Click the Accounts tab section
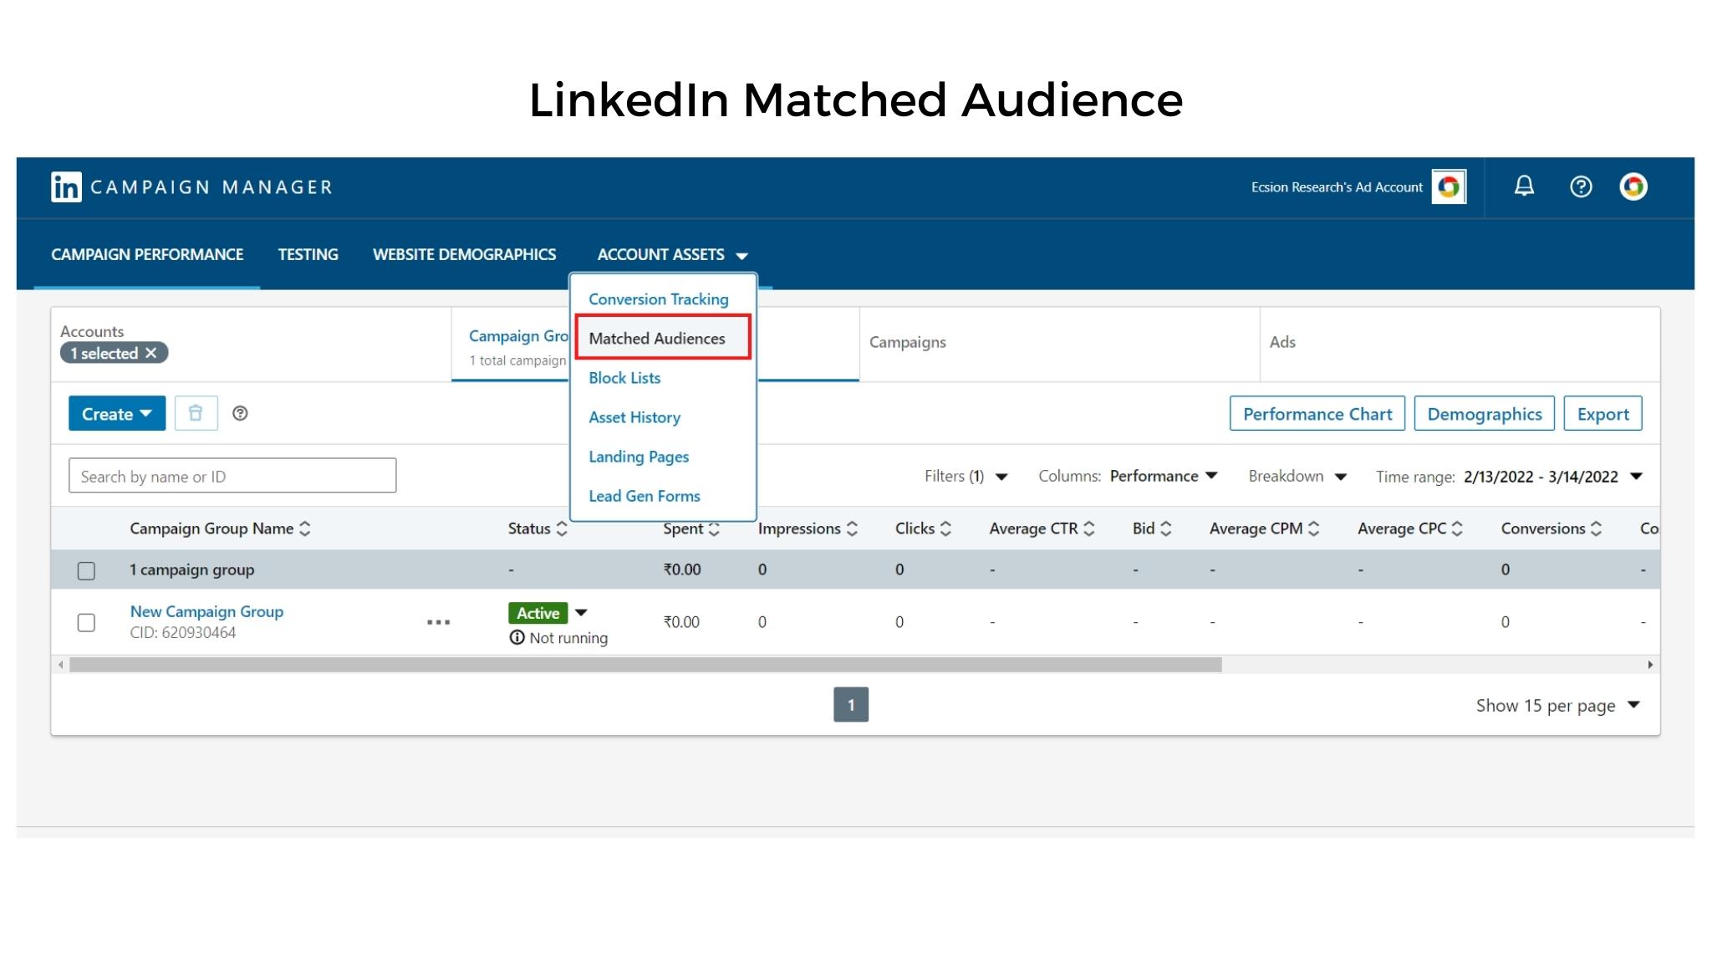The image size is (1712, 970). 251,344
